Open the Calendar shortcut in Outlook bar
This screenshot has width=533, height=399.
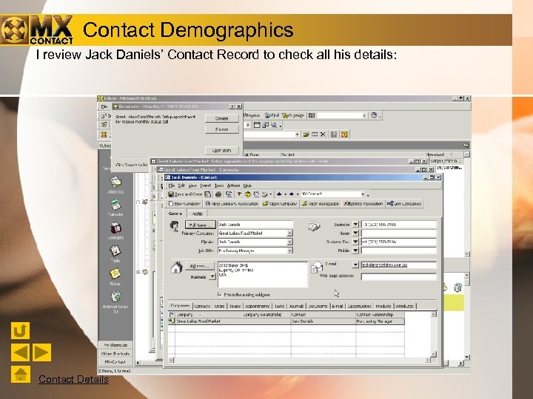pos(115,208)
